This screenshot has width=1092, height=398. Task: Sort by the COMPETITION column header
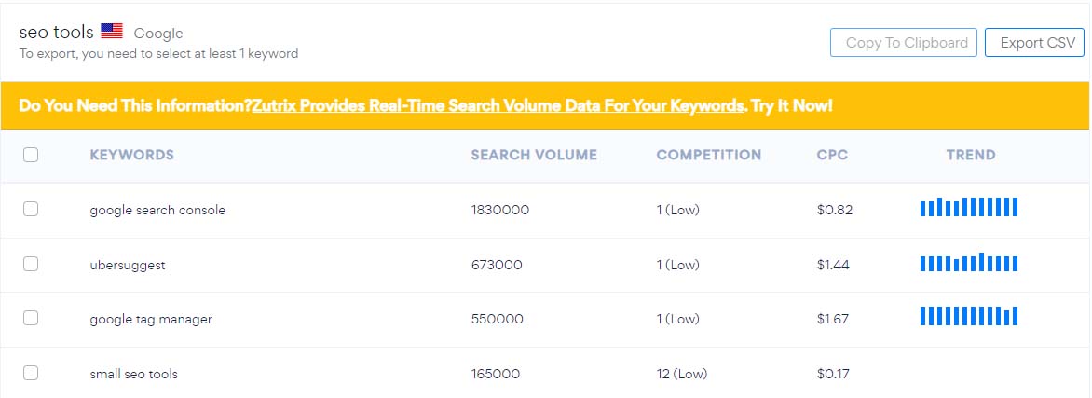(x=708, y=155)
